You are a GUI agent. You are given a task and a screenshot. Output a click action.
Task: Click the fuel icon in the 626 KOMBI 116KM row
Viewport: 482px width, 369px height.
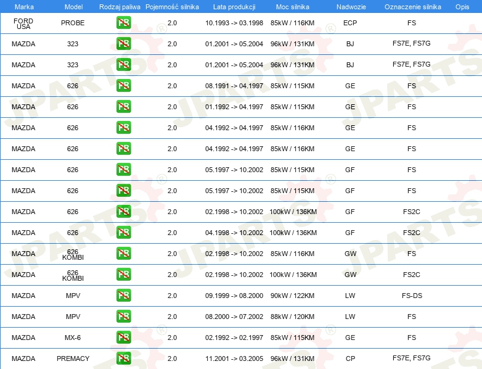coord(123,253)
